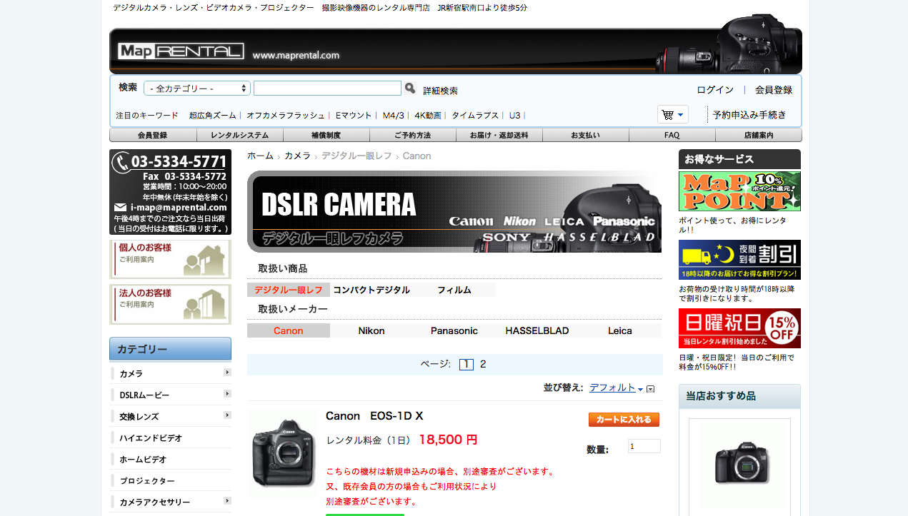The height and width of the screenshot is (516, 908).
Task: Open the MaP POINT 10% banner
Action: click(739, 191)
